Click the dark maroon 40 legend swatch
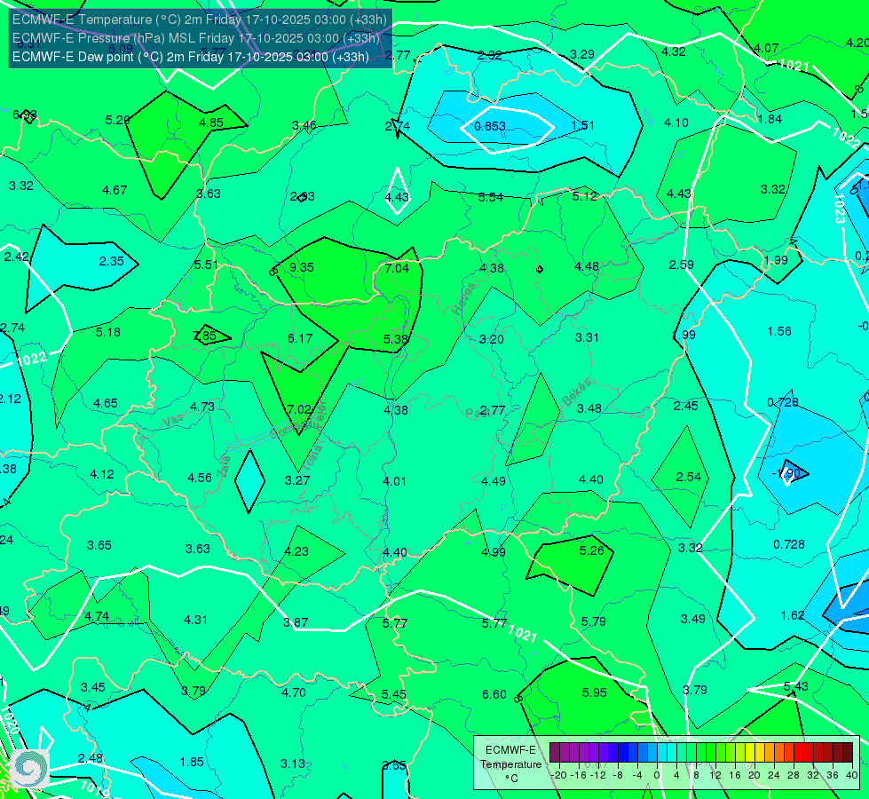Viewport: 869px width, 799px height. coord(848,753)
